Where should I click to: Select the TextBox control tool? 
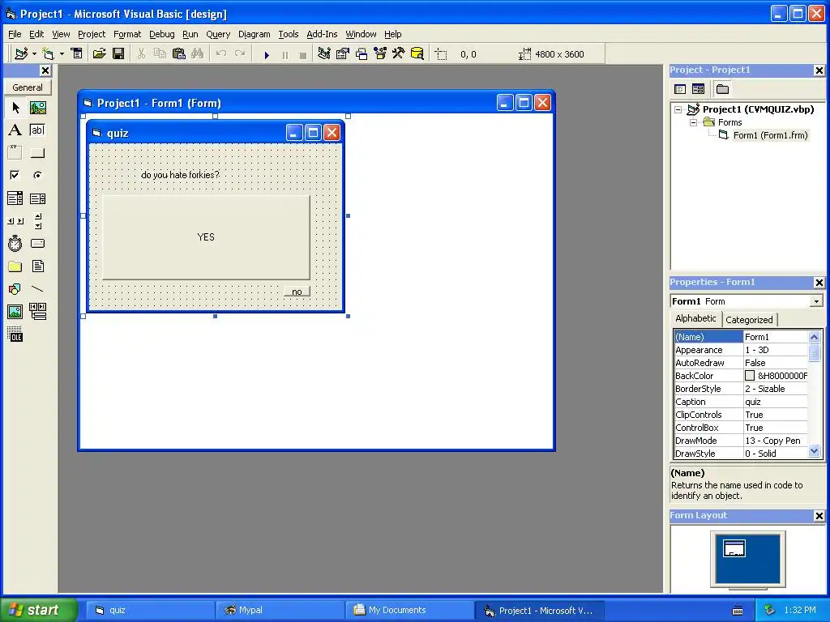coord(37,130)
